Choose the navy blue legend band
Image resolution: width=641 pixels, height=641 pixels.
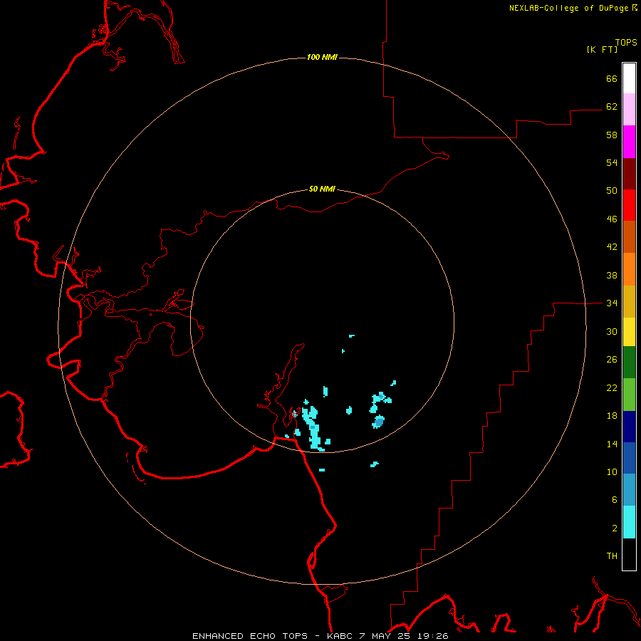(x=629, y=427)
